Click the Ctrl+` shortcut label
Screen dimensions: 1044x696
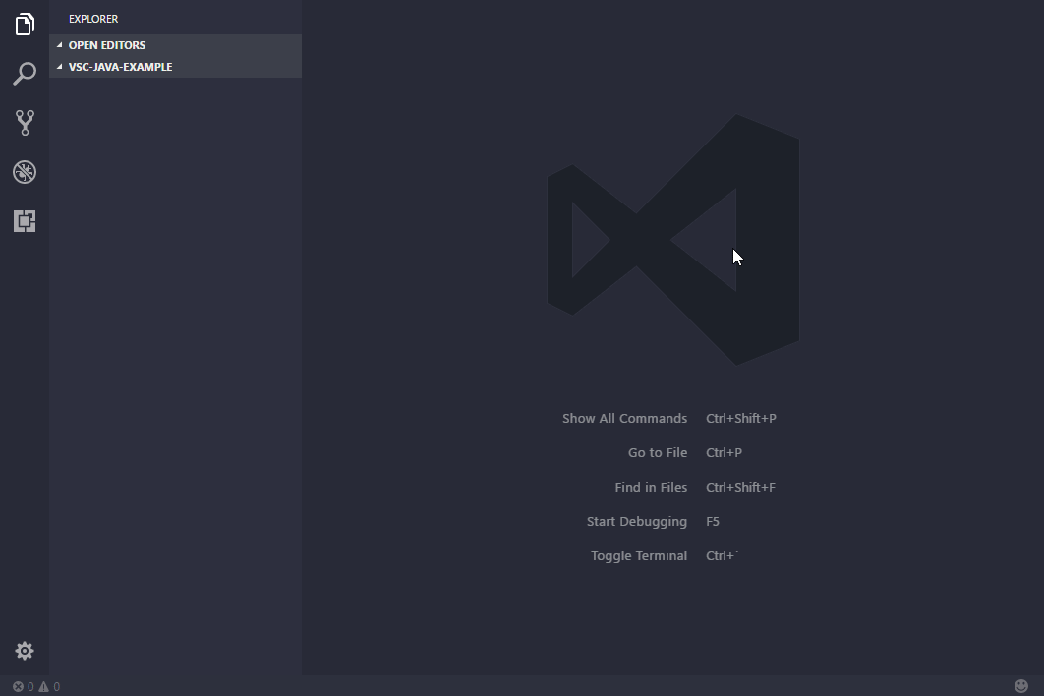tap(723, 556)
